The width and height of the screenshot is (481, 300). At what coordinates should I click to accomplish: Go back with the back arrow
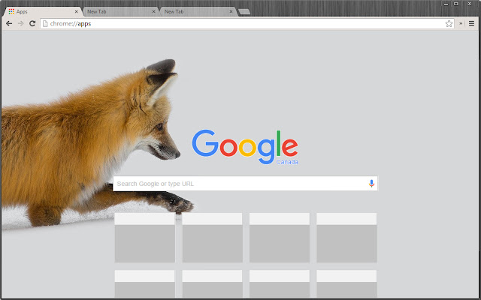(x=9, y=23)
